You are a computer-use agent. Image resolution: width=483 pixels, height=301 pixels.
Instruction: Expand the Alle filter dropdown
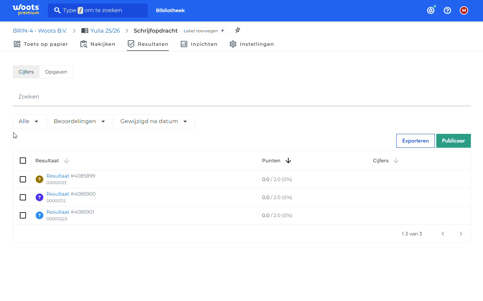(x=29, y=121)
